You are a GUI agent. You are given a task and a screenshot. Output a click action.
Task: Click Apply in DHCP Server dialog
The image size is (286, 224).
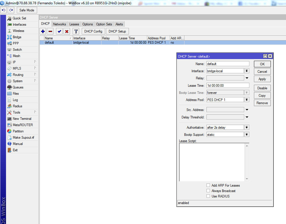coord(262,79)
